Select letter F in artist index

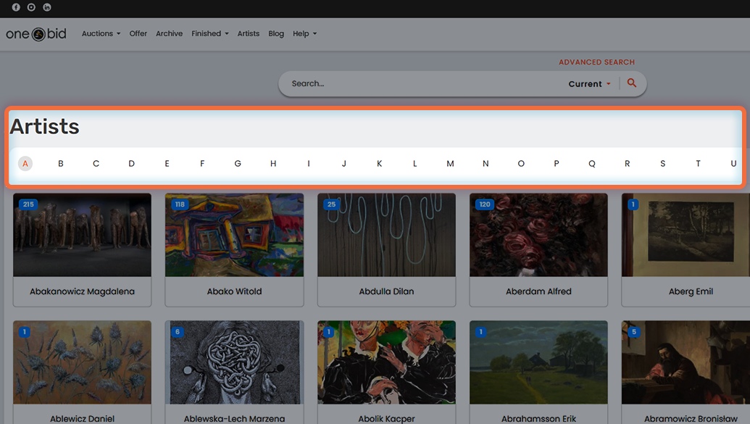pos(202,164)
